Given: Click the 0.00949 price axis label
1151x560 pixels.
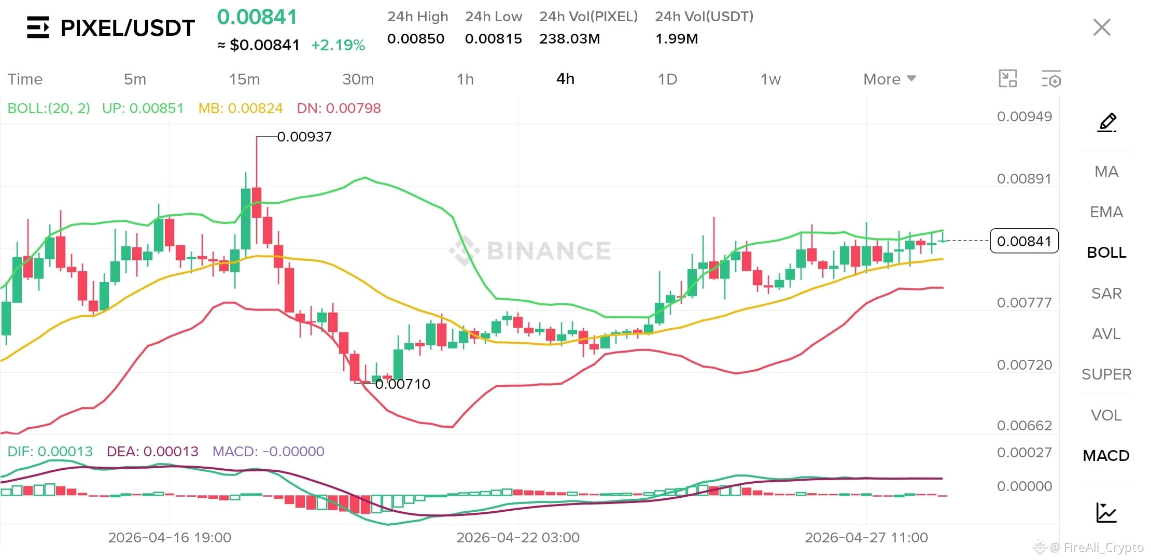Looking at the screenshot, I should coord(1024,116).
